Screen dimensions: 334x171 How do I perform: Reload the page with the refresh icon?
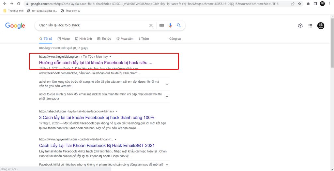(x=19, y=4)
